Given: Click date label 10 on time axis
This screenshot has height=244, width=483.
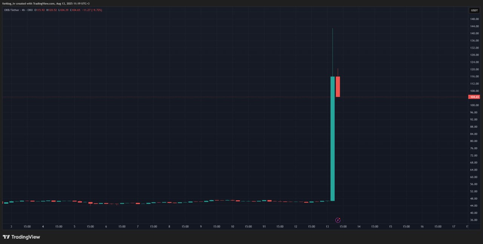Looking at the screenshot, I should click(x=232, y=227).
